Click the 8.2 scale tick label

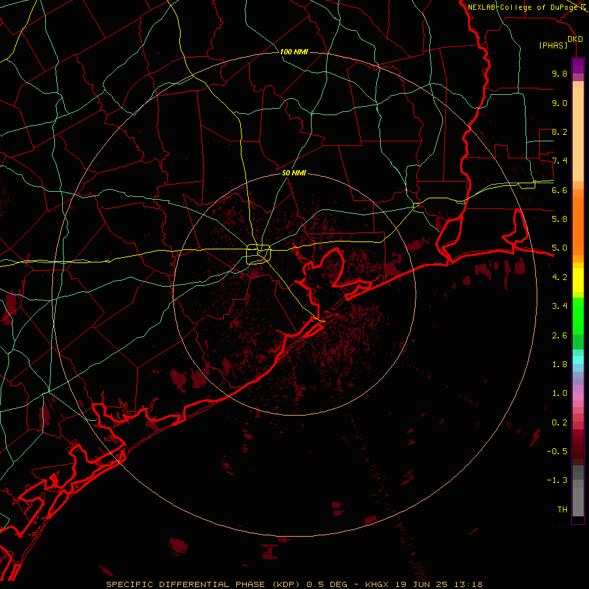[560, 132]
